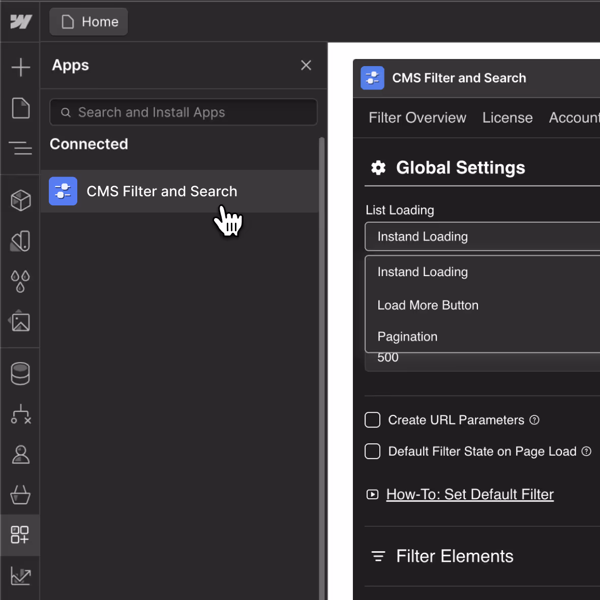The image size is (600, 600).
Task: Click the video play icon beside How-To
Action: pyautogui.click(x=372, y=494)
